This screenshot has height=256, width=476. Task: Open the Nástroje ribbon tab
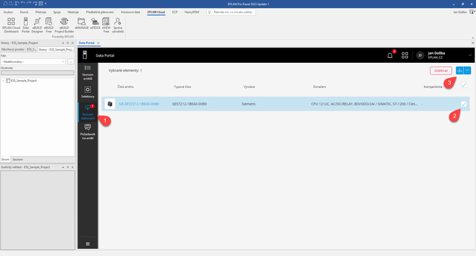(x=73, y=12)
